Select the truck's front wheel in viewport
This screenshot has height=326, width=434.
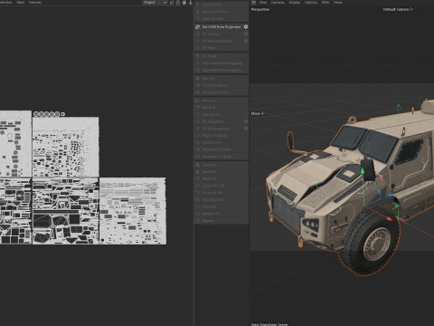click(x=371, y=241)
